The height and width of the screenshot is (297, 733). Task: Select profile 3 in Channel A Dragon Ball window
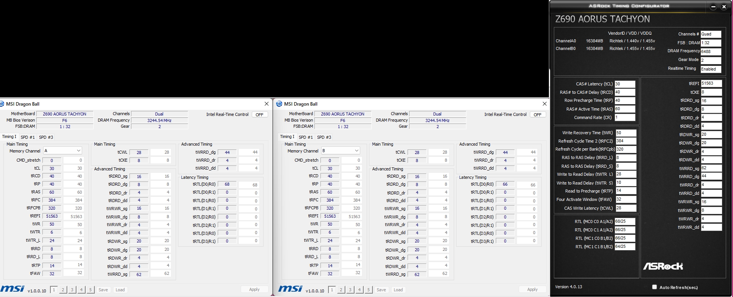[72, 290]
